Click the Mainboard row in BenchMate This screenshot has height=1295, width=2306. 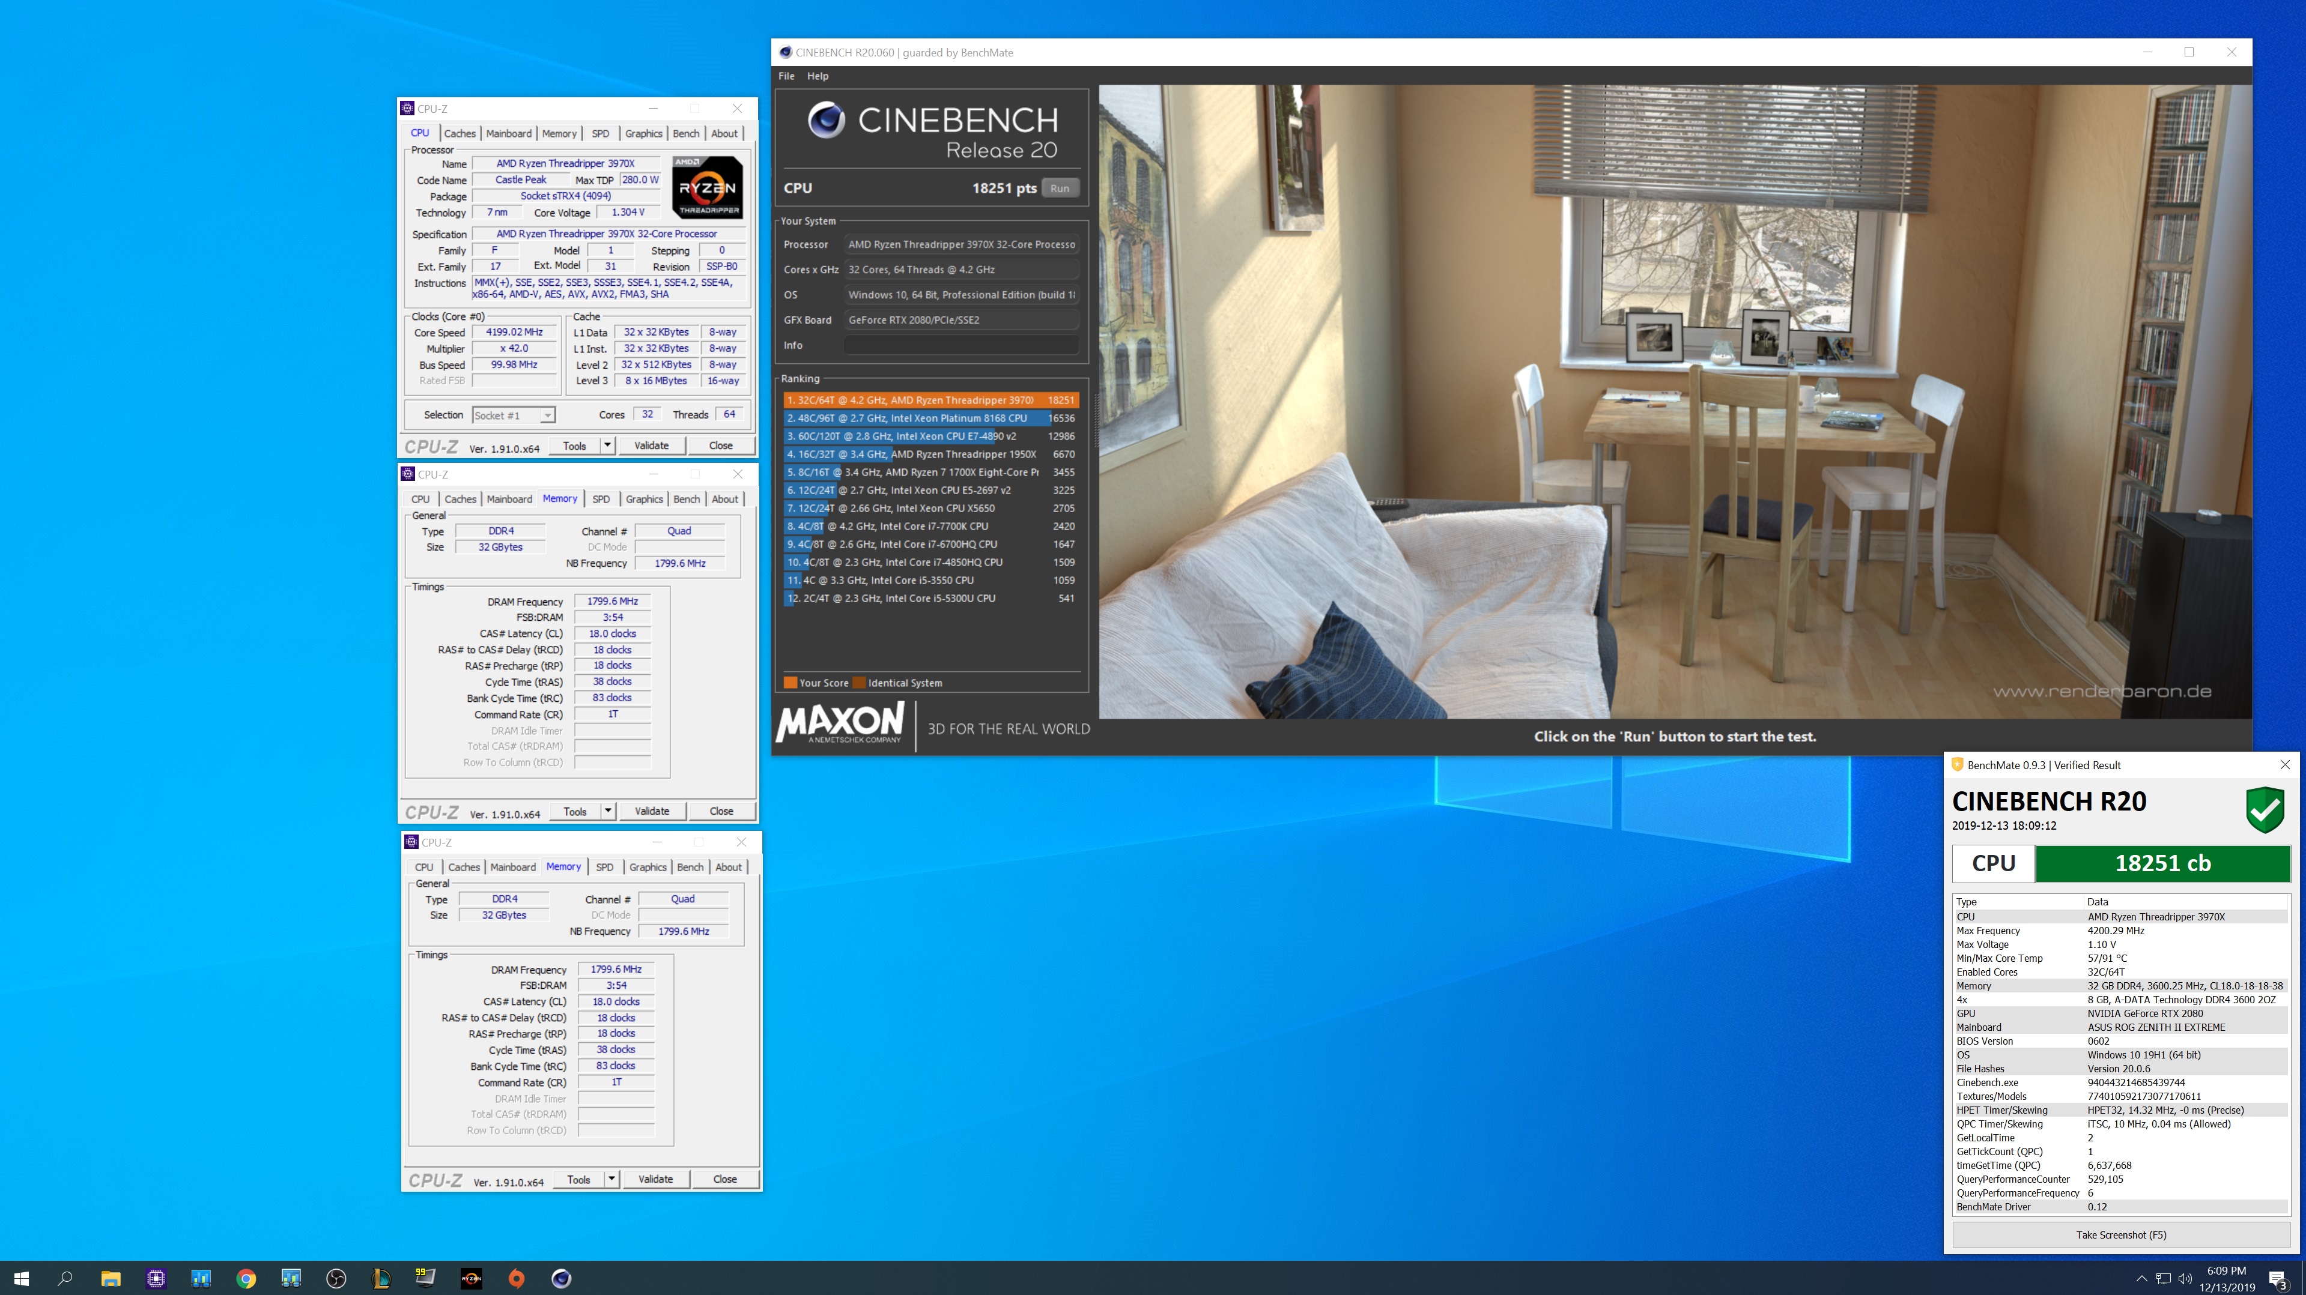(2121, 1027)
